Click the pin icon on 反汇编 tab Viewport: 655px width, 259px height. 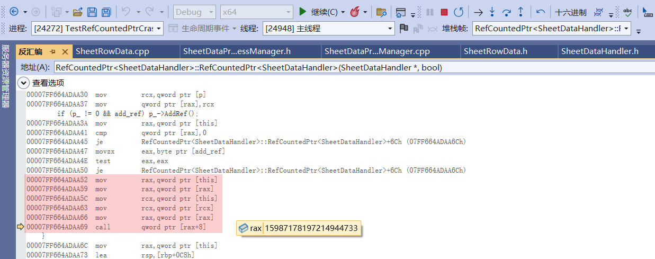[x=53, y=51]
